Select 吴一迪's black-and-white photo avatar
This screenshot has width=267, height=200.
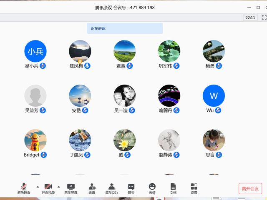point(125,95)
